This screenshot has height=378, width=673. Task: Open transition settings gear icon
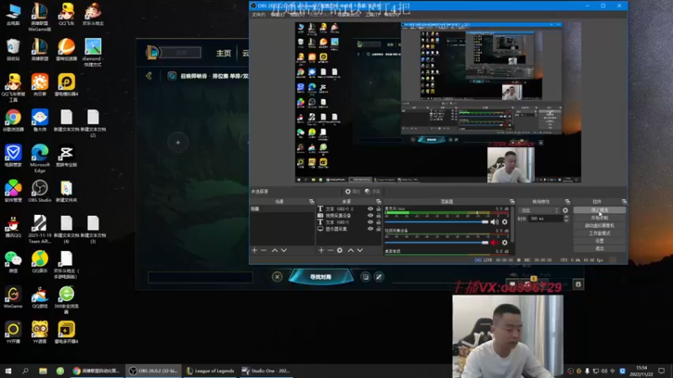(565, 211)
